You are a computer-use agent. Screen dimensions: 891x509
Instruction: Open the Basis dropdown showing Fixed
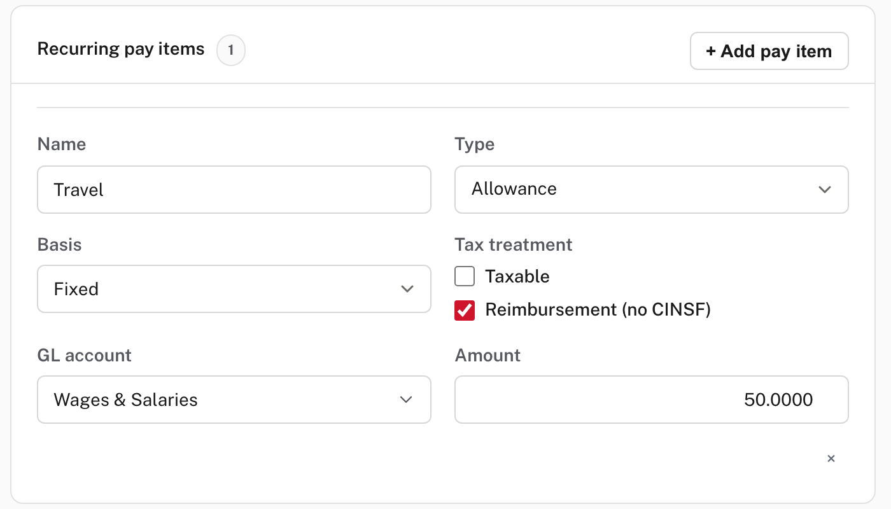(234, 289)
